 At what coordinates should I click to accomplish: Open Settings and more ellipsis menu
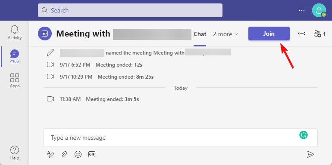coord(302,10)
